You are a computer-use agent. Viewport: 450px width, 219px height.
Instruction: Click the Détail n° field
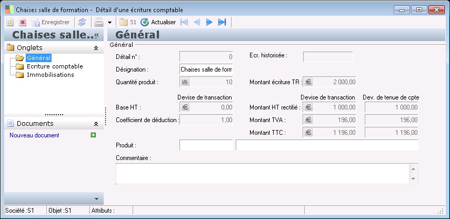click(x=206, y=56)
